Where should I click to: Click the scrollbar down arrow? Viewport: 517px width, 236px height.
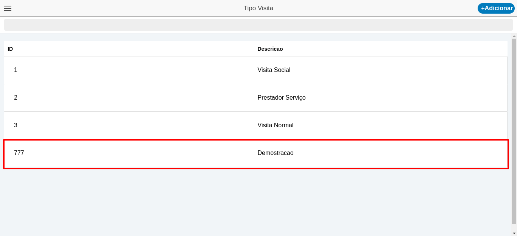pos(514,233)
